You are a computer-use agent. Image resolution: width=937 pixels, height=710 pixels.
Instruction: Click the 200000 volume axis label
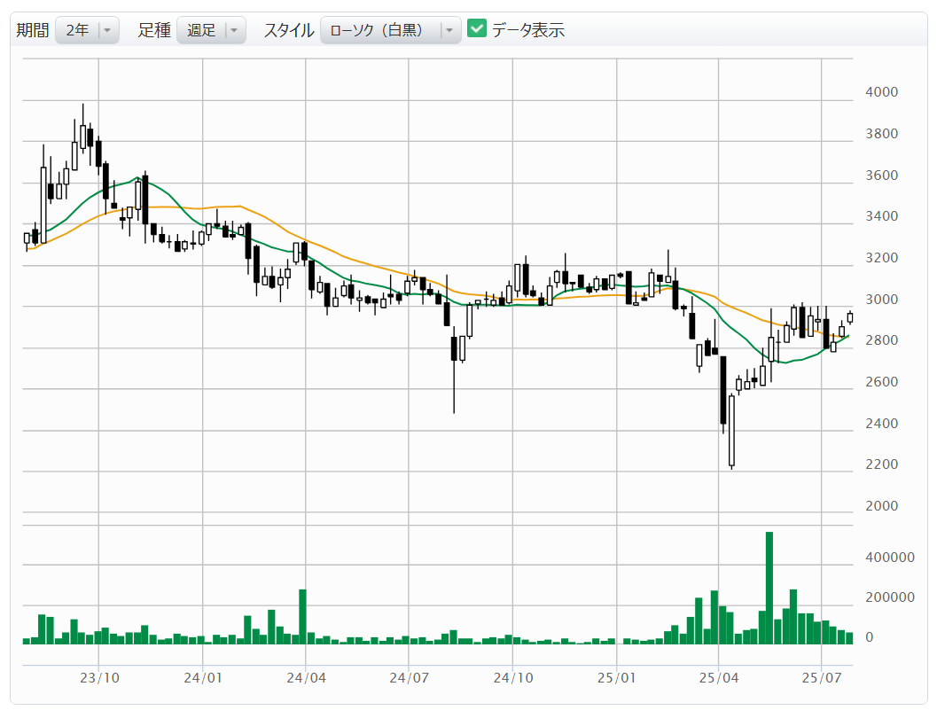tap(890, 597)
